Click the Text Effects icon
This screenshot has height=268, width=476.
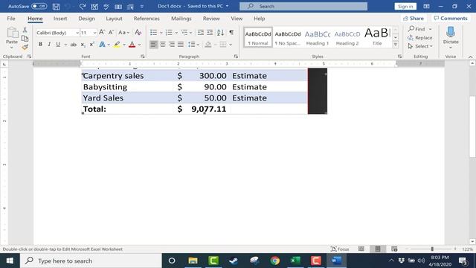pyautogui.click(x=103, y=45)
